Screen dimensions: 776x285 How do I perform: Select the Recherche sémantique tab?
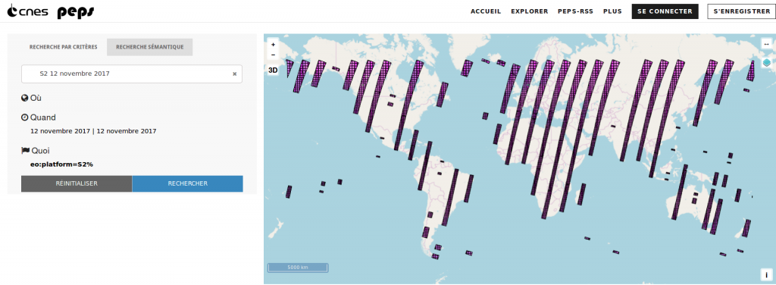click(150, 47)
